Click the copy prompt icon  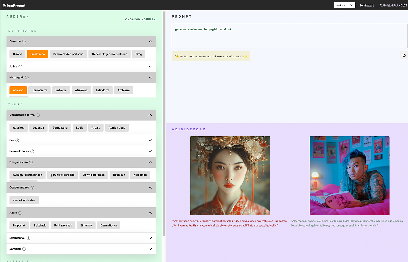pyautogui.click(x=404, y=55)
